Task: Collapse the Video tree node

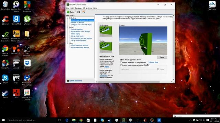Action: [67, 43]
